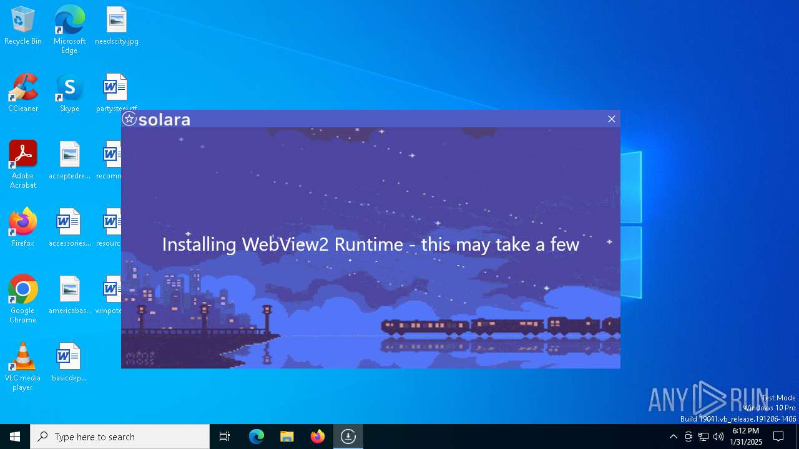This screenshot has width=799, height=449.
Task: Show hidden system tray icons
Action: click(673, 437)
